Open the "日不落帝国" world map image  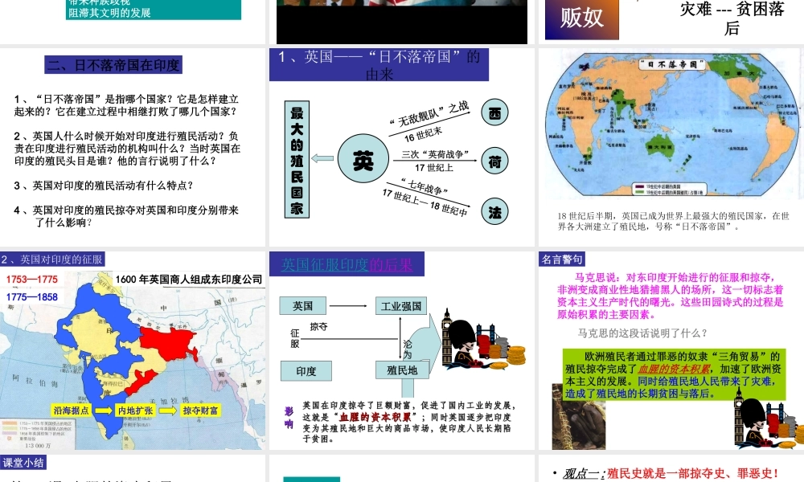pyautogui.click(x=671, y=120)
